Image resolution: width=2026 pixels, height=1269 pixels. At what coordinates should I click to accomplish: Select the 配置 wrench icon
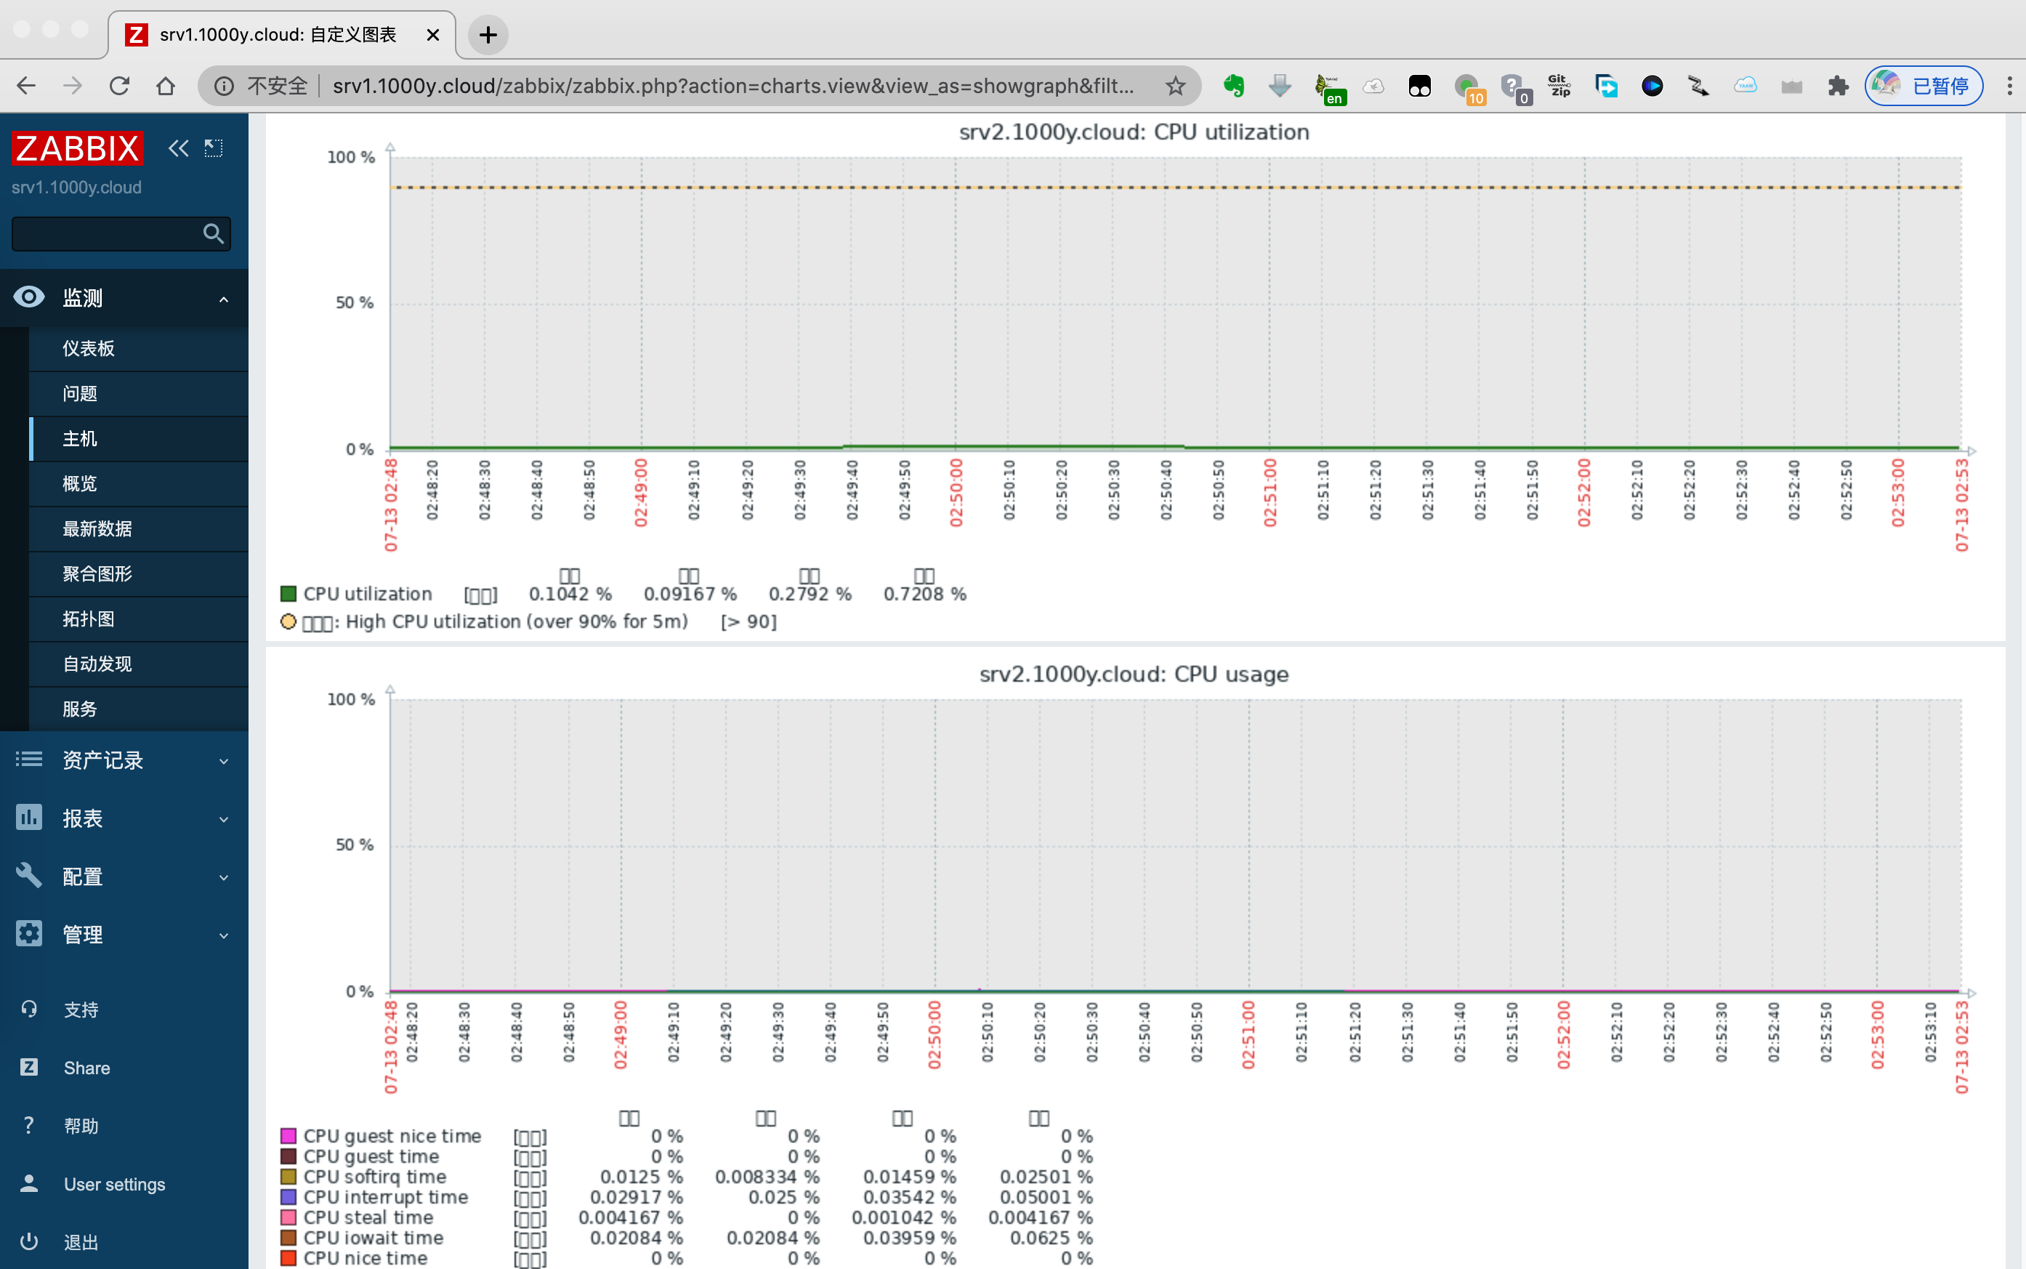(x=28, y=875)
